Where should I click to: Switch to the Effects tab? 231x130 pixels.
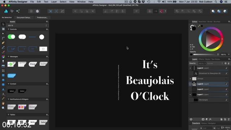click(x=201, y=59)
